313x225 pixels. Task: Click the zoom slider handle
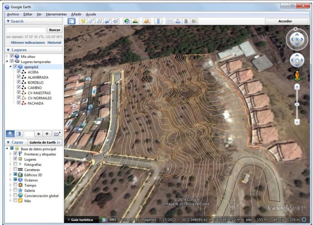(x=297, y=104)
